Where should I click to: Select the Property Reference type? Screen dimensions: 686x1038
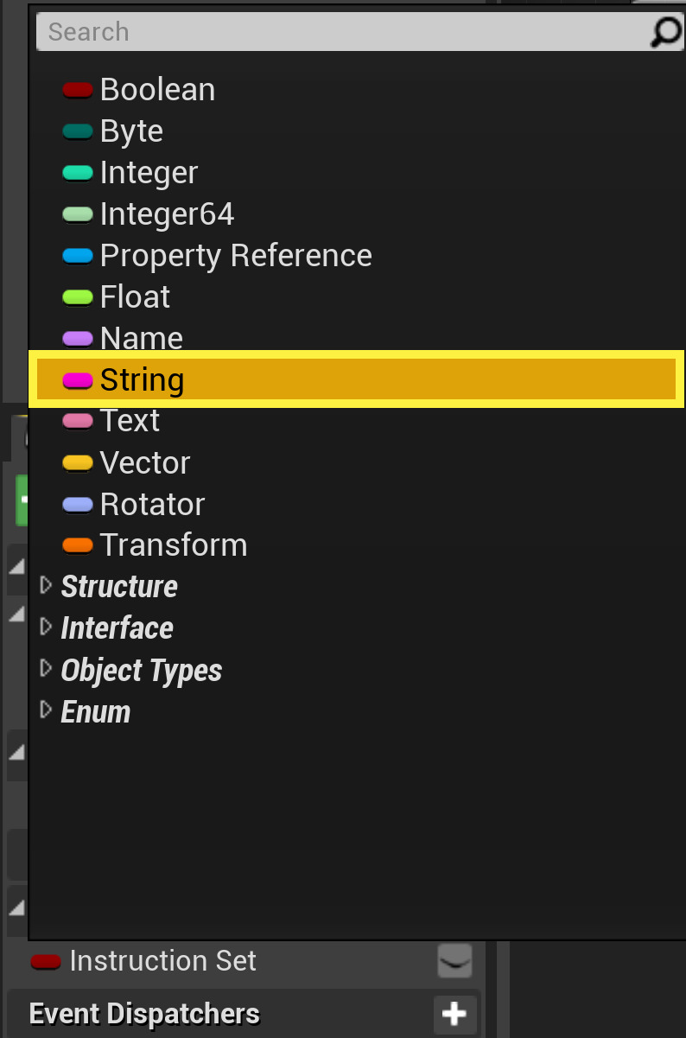pyautogui.click(x=236, y=255)
